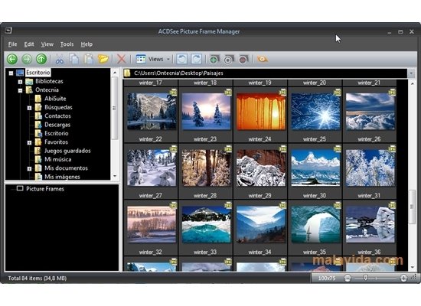The width and height of the screenshot is (421, 306).
Task: Select Escritorio folder under Ontecnia
Action: coord(57,133)
